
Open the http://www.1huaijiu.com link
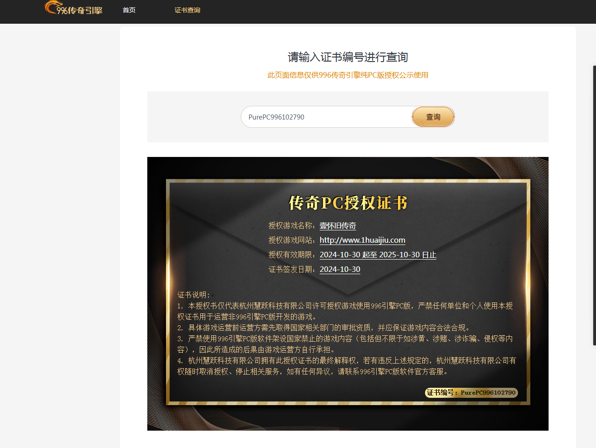click(362, 240)
